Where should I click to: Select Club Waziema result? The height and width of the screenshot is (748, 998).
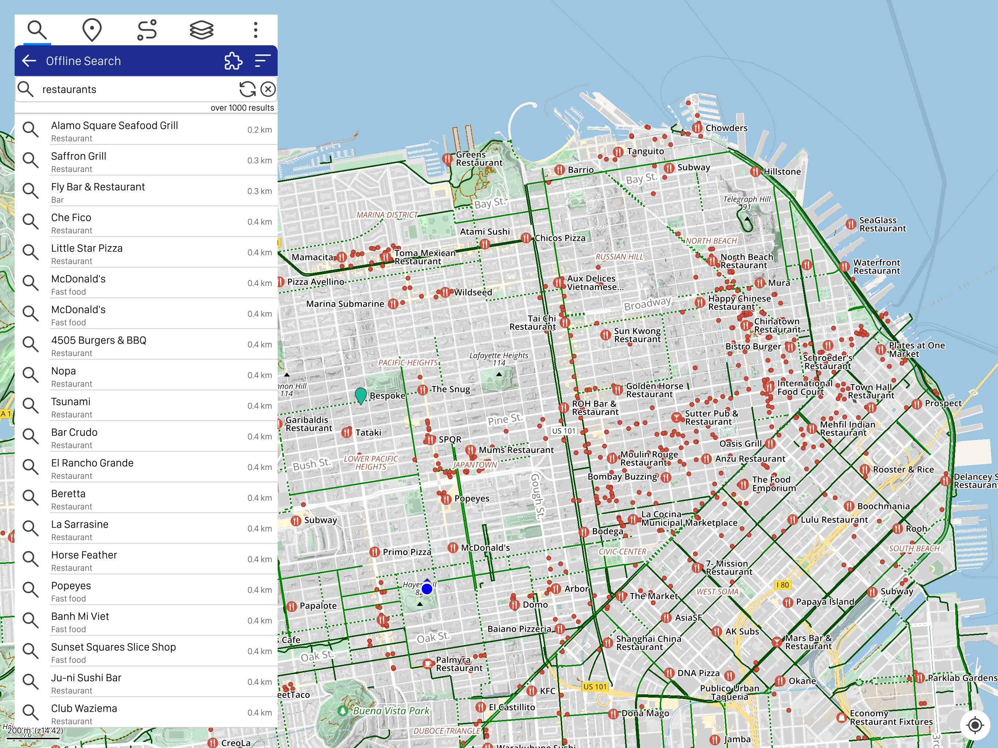coord(146,713)
